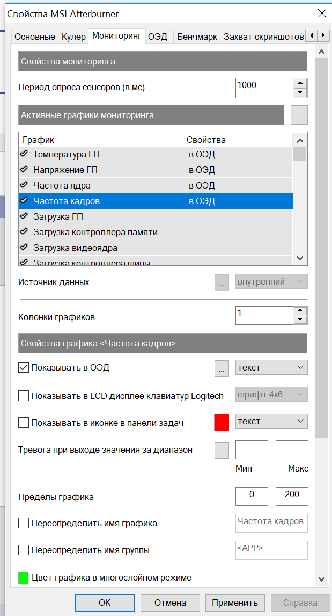The width and height of the screenshot is (332, 616).
Task: Click ellipsis button for Тревога range alarm
Action: point(221,450)
